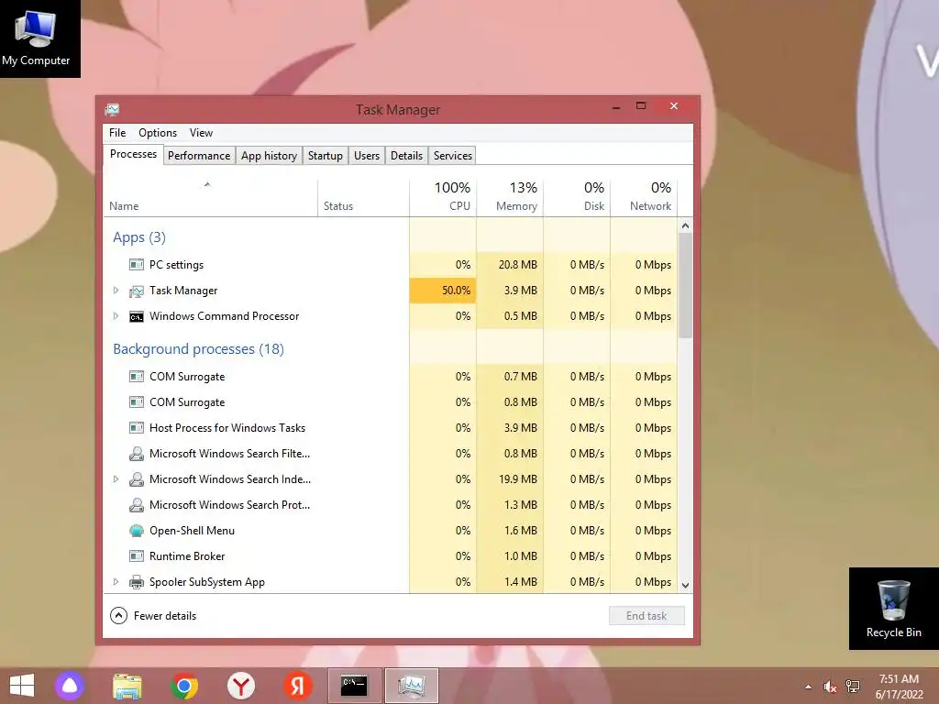Click the Open-Shell Menu process icon
This screenshot has height=704, width=939.
(137, 531)
